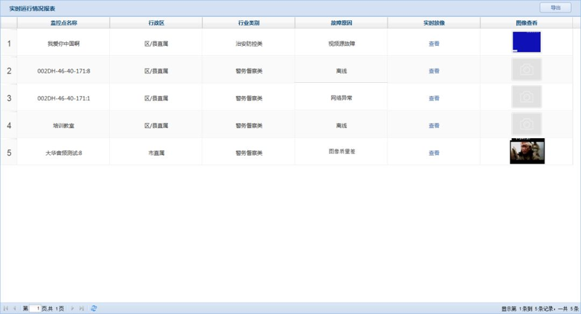Click the previous page arrow icon
Image resolution: width=581 pixels, height=314 pixels.
click(x=15, y=308)
